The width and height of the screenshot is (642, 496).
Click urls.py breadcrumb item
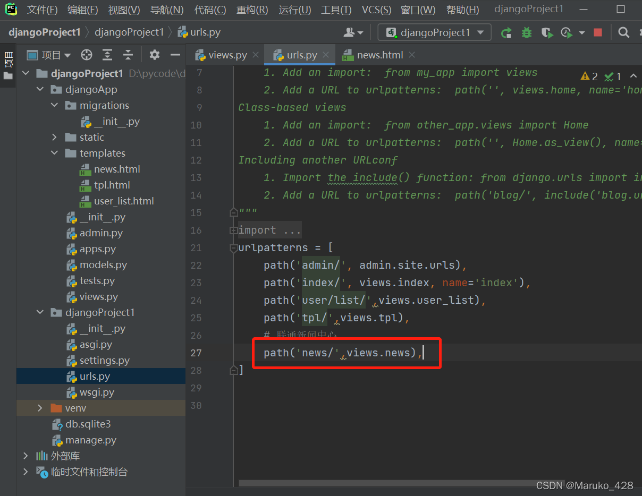click(x=199, y=32)
